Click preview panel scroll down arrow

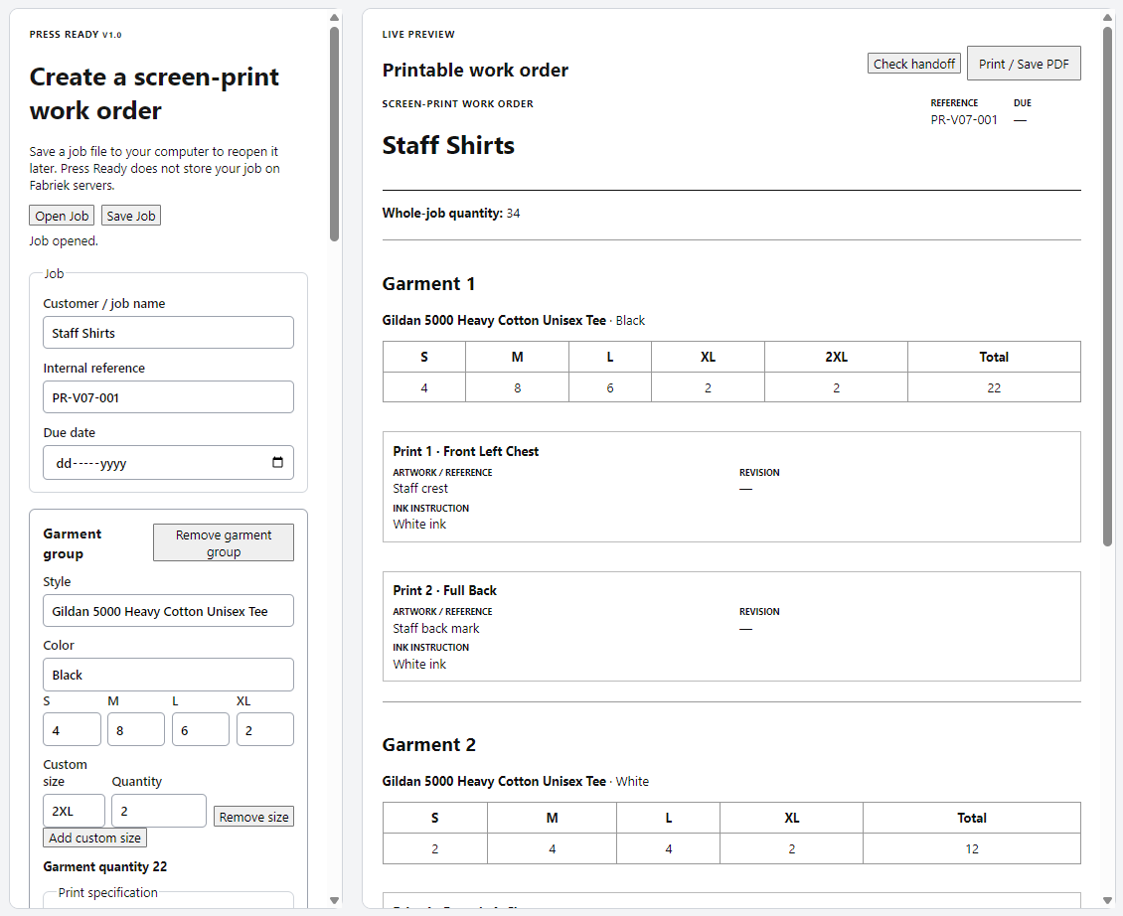click(1107, 900)
